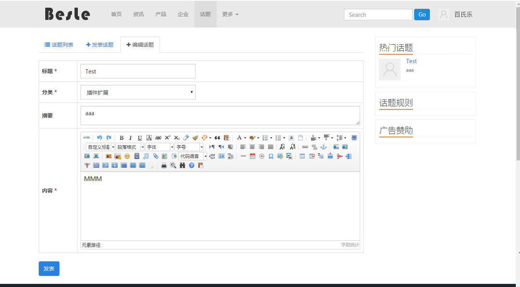Switch to the 话题列表 tab

pyautogui.click(x=59, y=45)
